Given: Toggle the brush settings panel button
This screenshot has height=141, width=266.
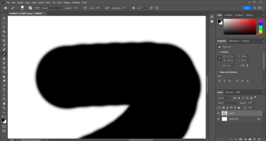Looking at the screenshot, I should click(x=30, y=8).
